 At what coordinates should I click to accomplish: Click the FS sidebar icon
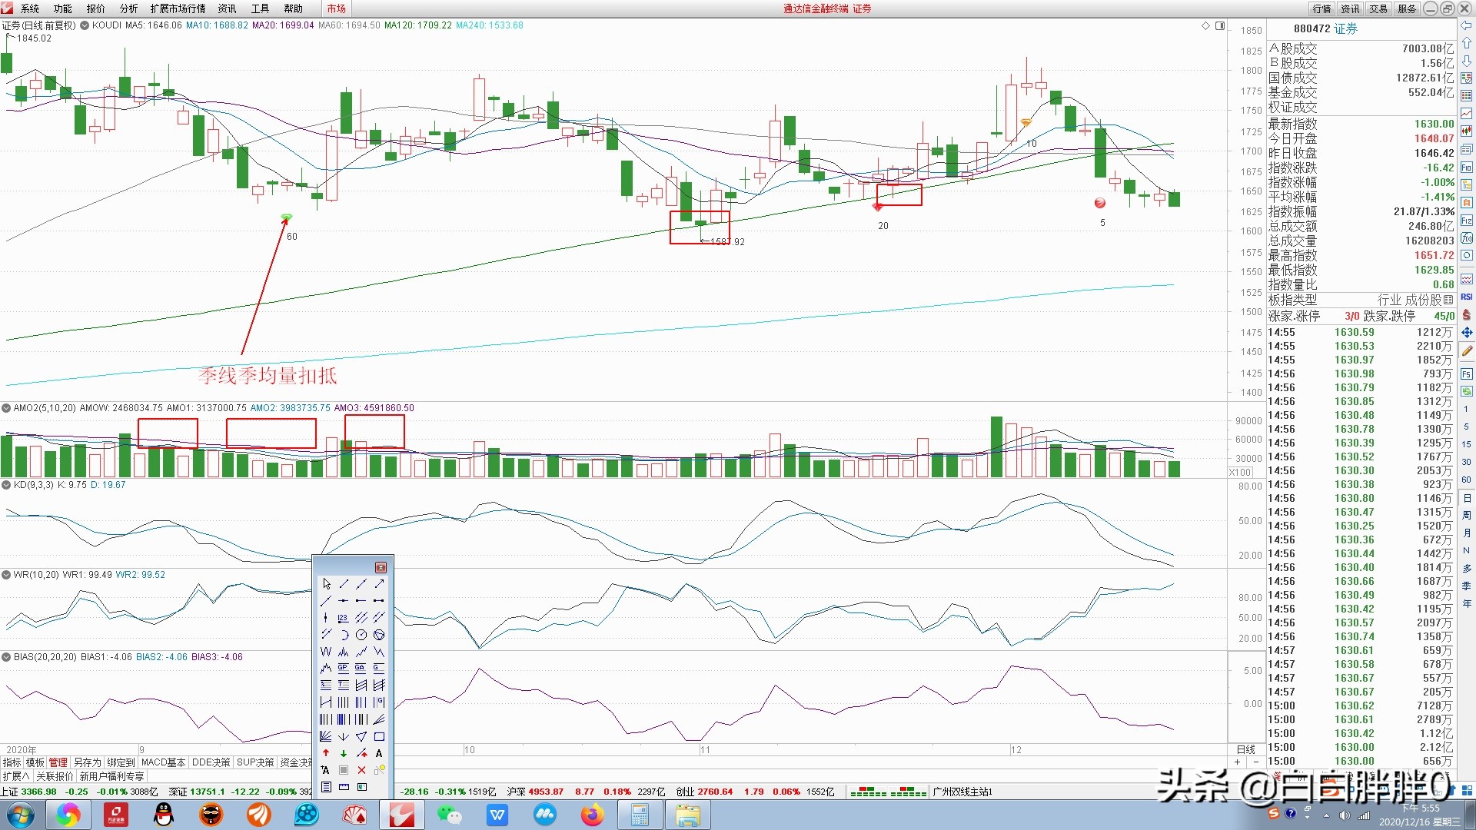1467,374
